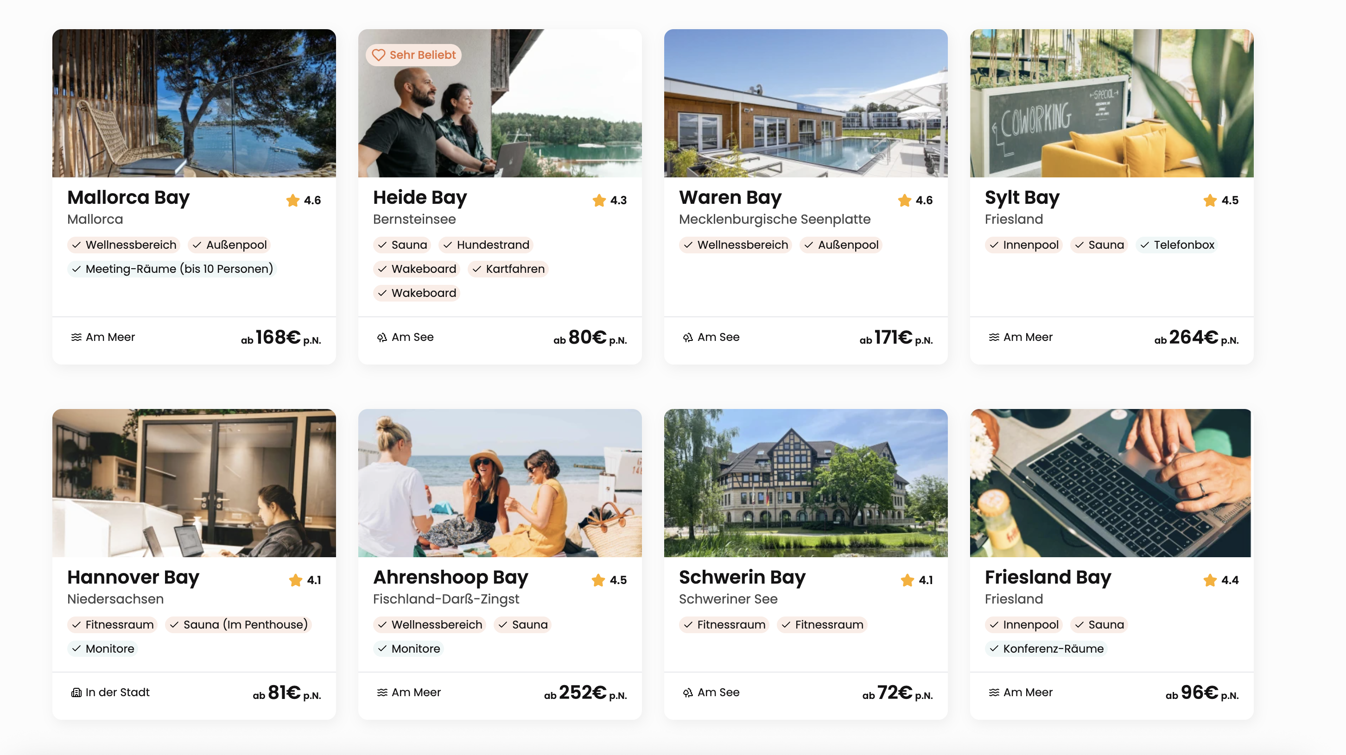Click the waves icon beside Am Meer on Mallorca Bay
Image resolution: width=1346 pixels, height=755 pixels.
click(76, 337)
